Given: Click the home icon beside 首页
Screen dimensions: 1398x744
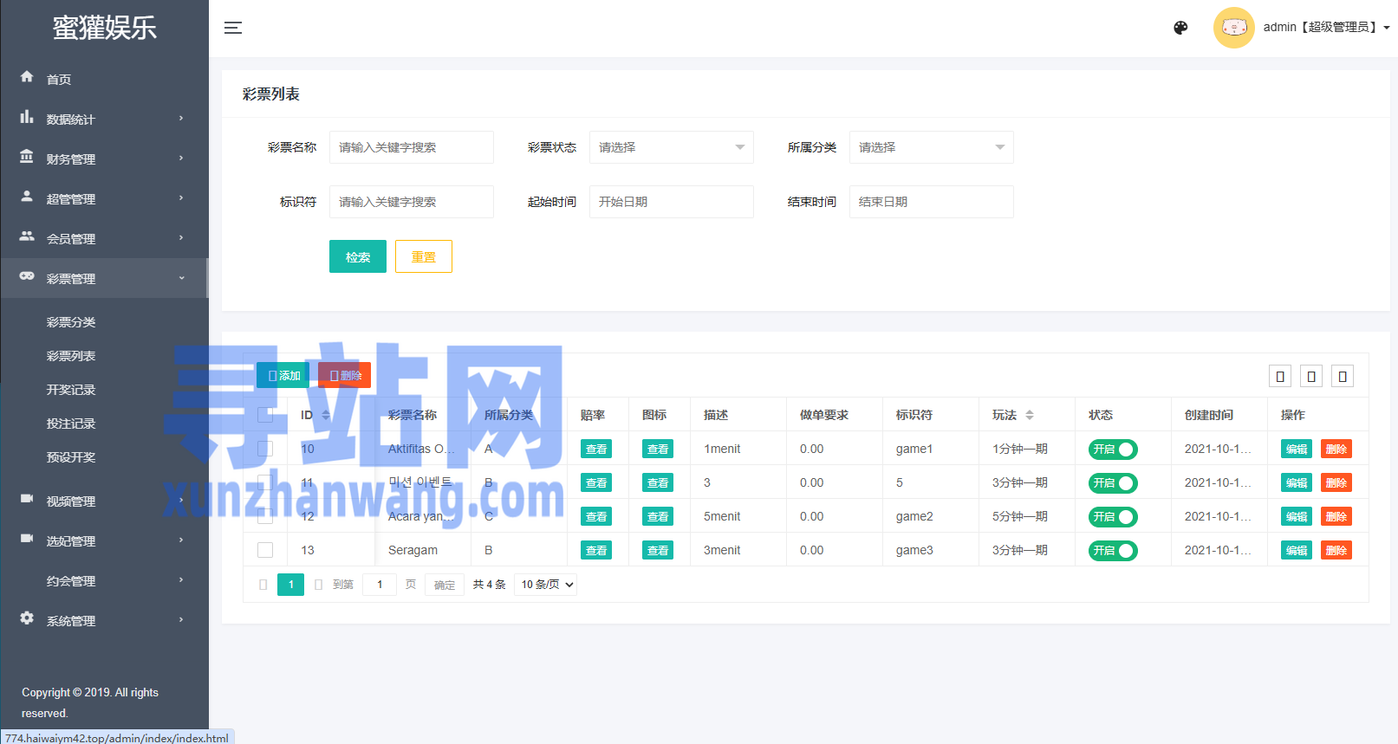Looking at the screenshot, I should tap(27, 77).
